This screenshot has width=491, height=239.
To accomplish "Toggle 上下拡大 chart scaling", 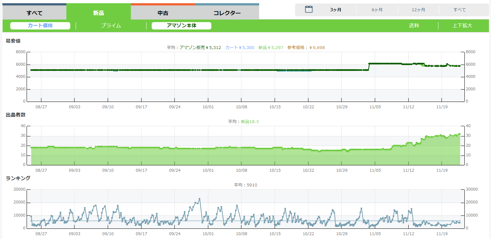I will [462, 26].
